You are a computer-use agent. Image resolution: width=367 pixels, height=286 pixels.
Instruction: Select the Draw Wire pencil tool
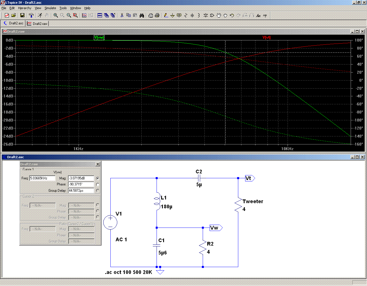pyautogui.click(x=166, y=15)
